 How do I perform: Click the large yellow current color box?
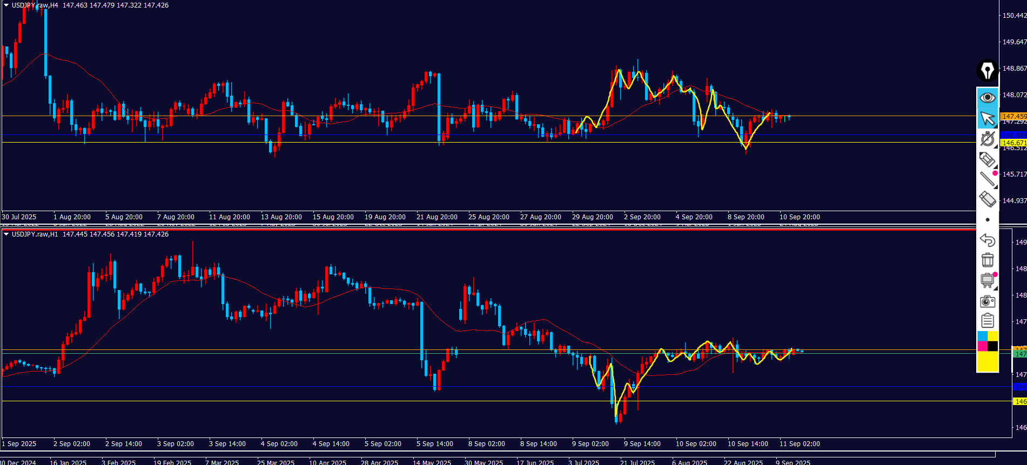[988, 361]
